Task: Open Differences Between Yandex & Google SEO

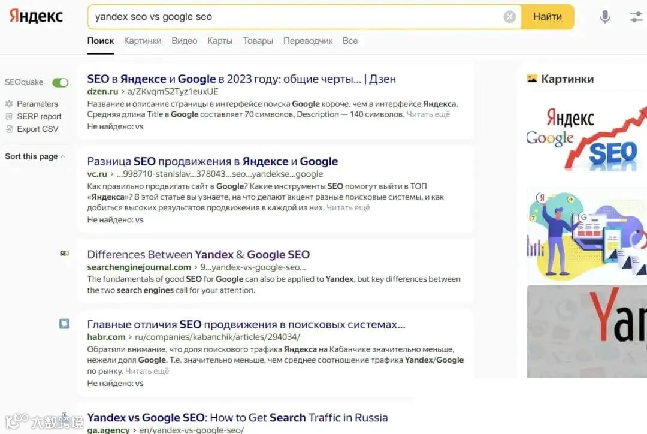Action: (198, 254)
